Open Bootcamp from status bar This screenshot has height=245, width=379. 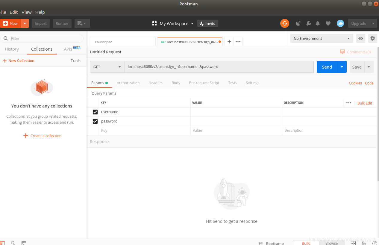pyautogui.click(x=271, y=243)
